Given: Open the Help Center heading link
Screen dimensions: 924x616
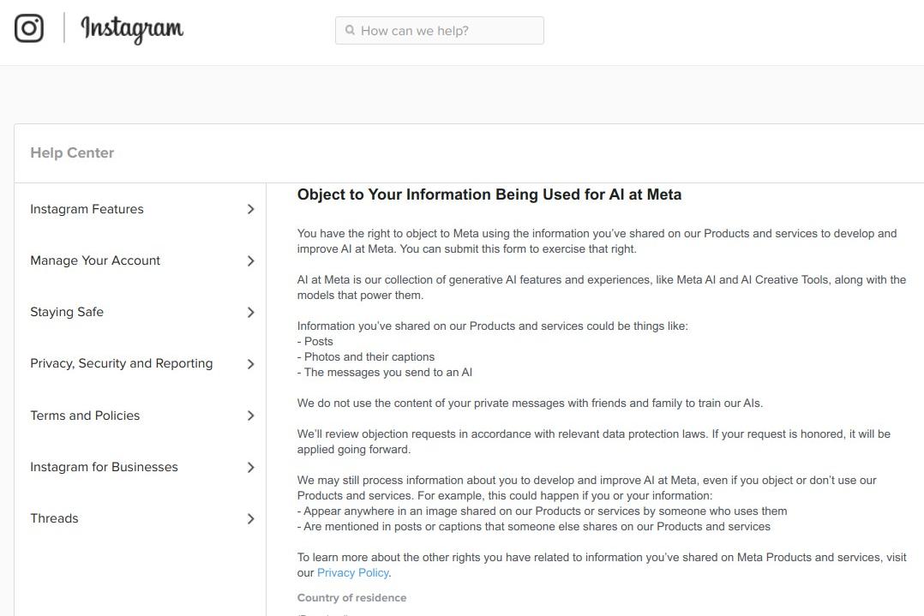Looking at the screenshot, I should click(x=72, y=153).
